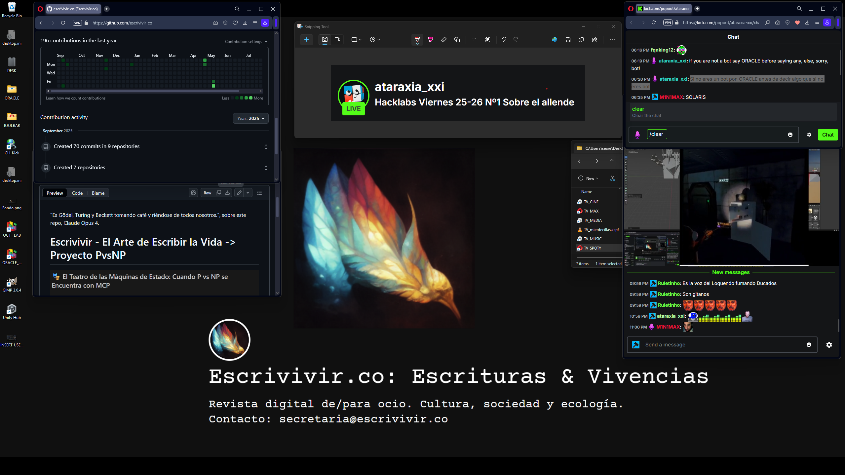Screen dimensions: 845x475
Task: Switch Snipping Tool to video record mode
Action: pos(337,39)
